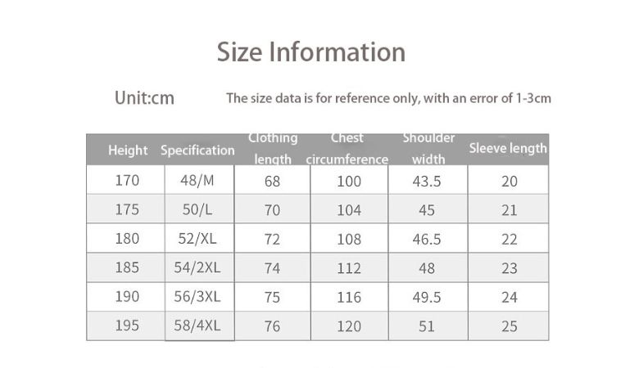Click the 58/4XL specification cell
Viewport: 639px width, 368px height.
[x=200, y=325]
